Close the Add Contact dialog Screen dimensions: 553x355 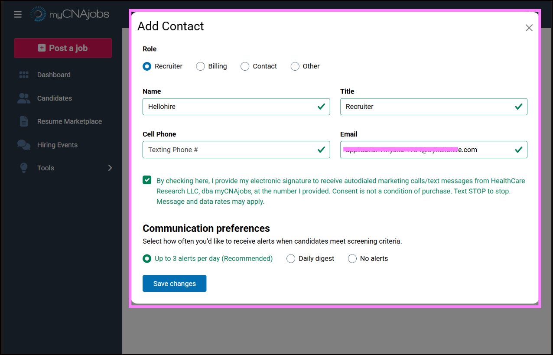coord(529,28)
